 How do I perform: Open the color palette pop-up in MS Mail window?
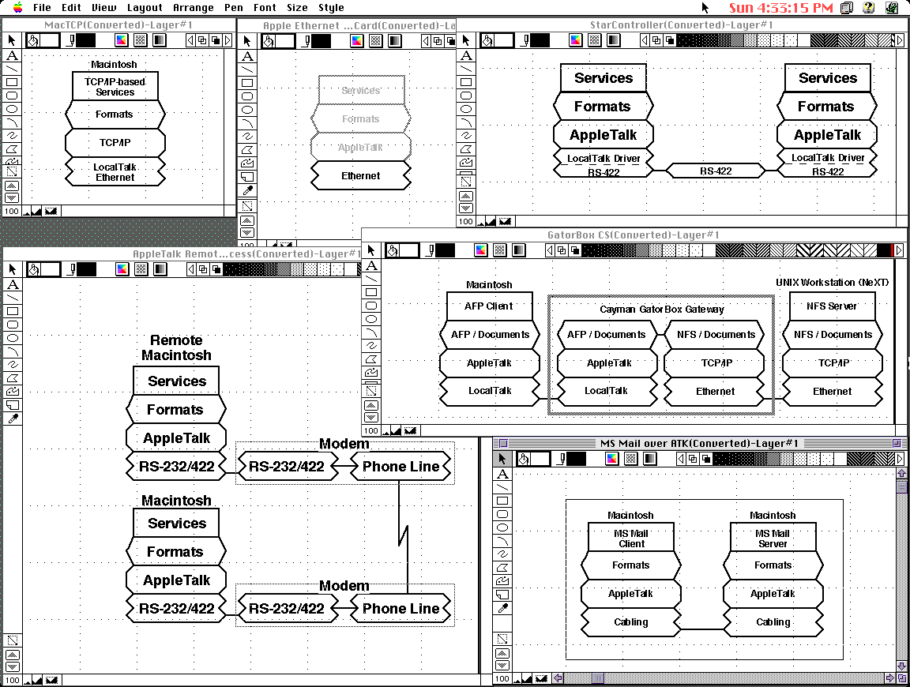(612, 459)
